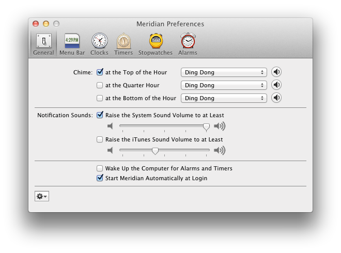Open the Timers preferences pane
The width and height of the screenshot is (341, 253).
coord(123,44)
